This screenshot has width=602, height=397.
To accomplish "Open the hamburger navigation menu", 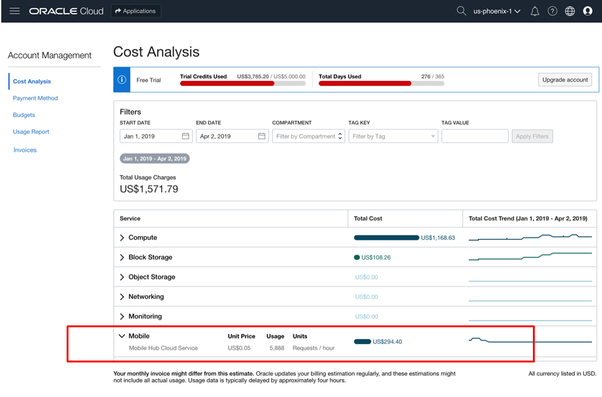I will (x=14, y=11).
